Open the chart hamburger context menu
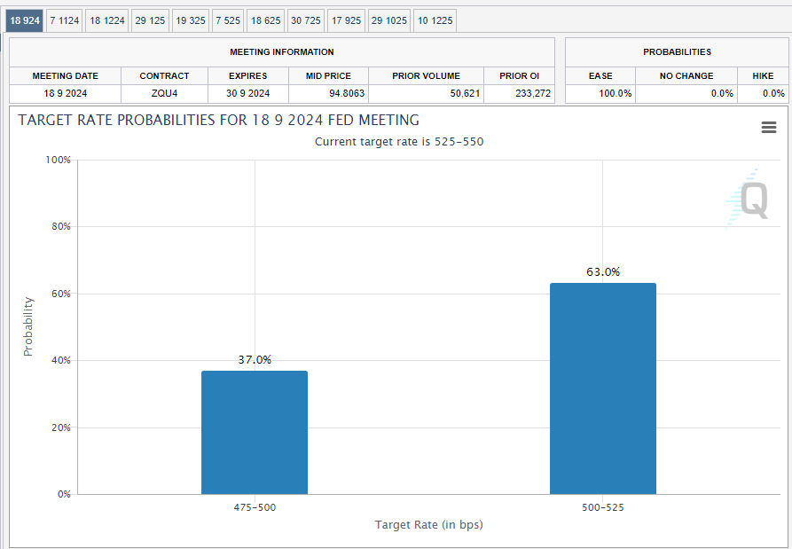792x549 pixels. [x=769, y=128]
